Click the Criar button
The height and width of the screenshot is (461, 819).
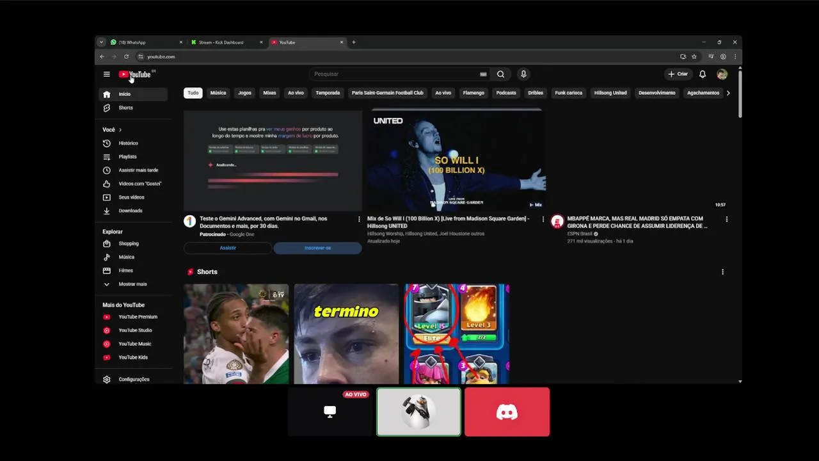678,74
